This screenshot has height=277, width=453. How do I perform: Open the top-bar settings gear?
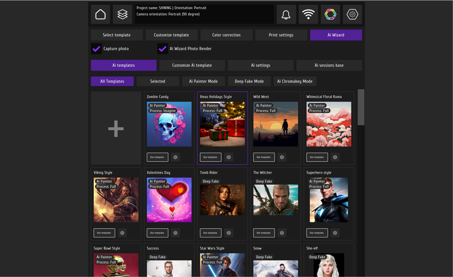point(352,14)
